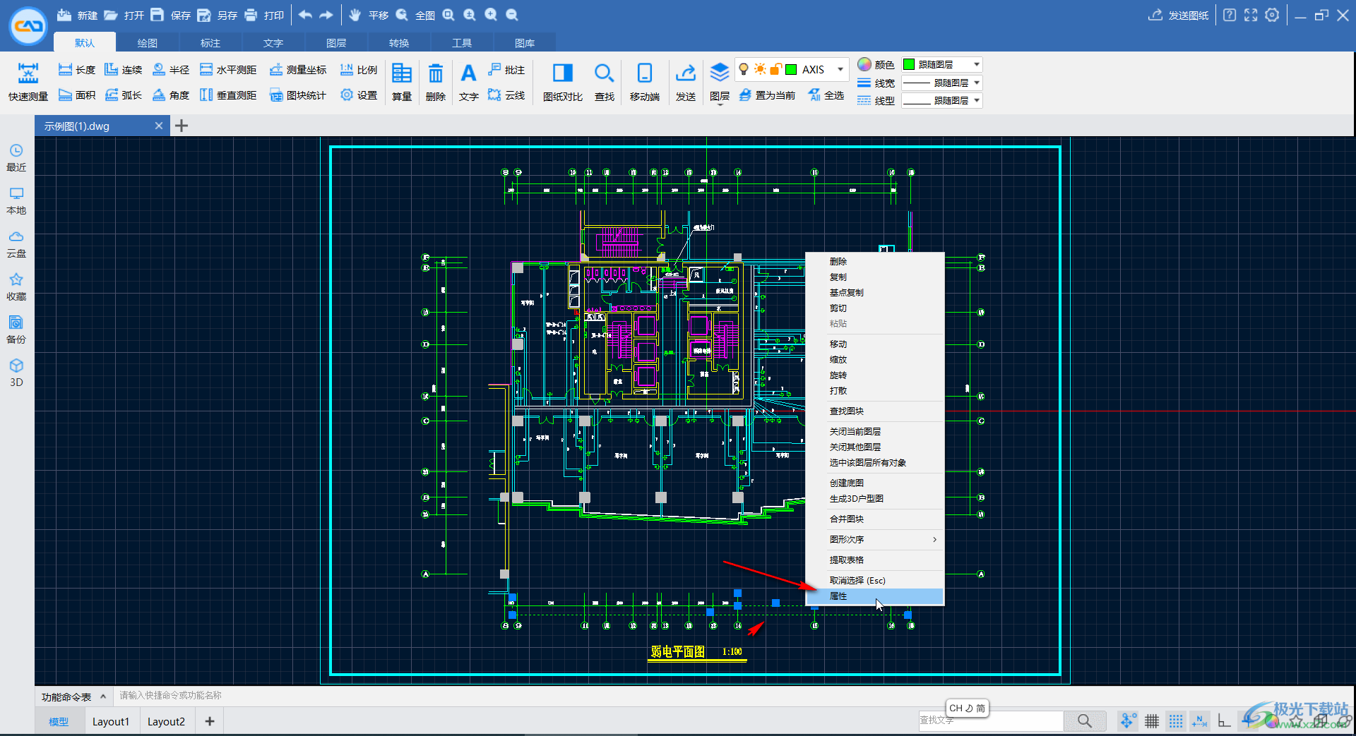The width and height of the screenshot is (1356, 736).
Task: Toggle the layer lightbulb on/off icon
Action: click(744, 69)
